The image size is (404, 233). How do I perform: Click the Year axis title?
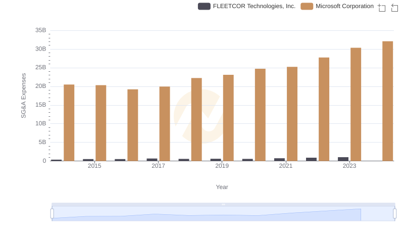coord(222,187)
